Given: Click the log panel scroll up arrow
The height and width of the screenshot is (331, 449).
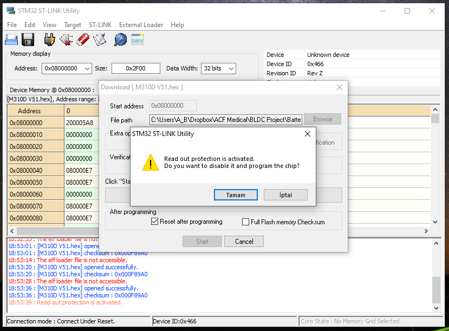Looking at the screenshot, I should point(436,243).
